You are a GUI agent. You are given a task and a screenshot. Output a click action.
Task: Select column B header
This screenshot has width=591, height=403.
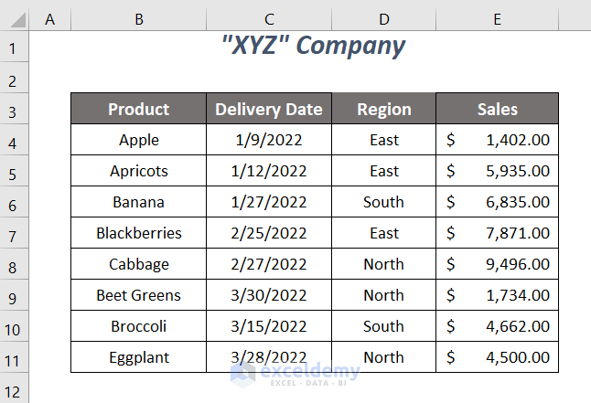pyautogui.click(x=138, y=18)
